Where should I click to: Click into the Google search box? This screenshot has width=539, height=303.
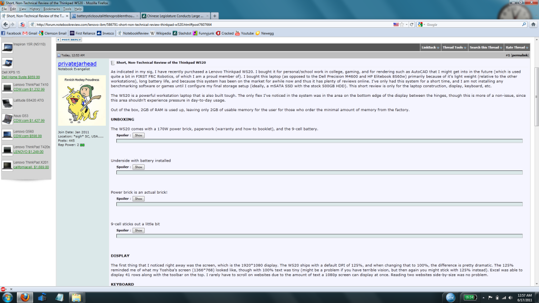[x=473, y=24]
